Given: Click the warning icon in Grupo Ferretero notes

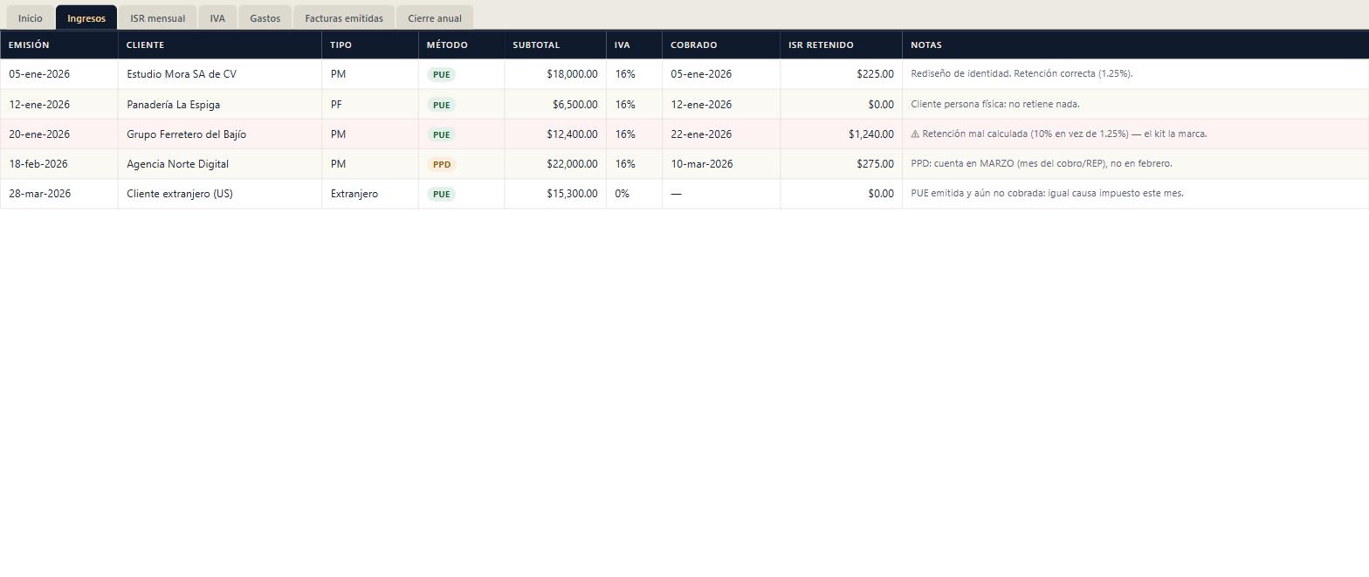Looking at the screenshot, I should pyautogui.click(x=915, y=134).
